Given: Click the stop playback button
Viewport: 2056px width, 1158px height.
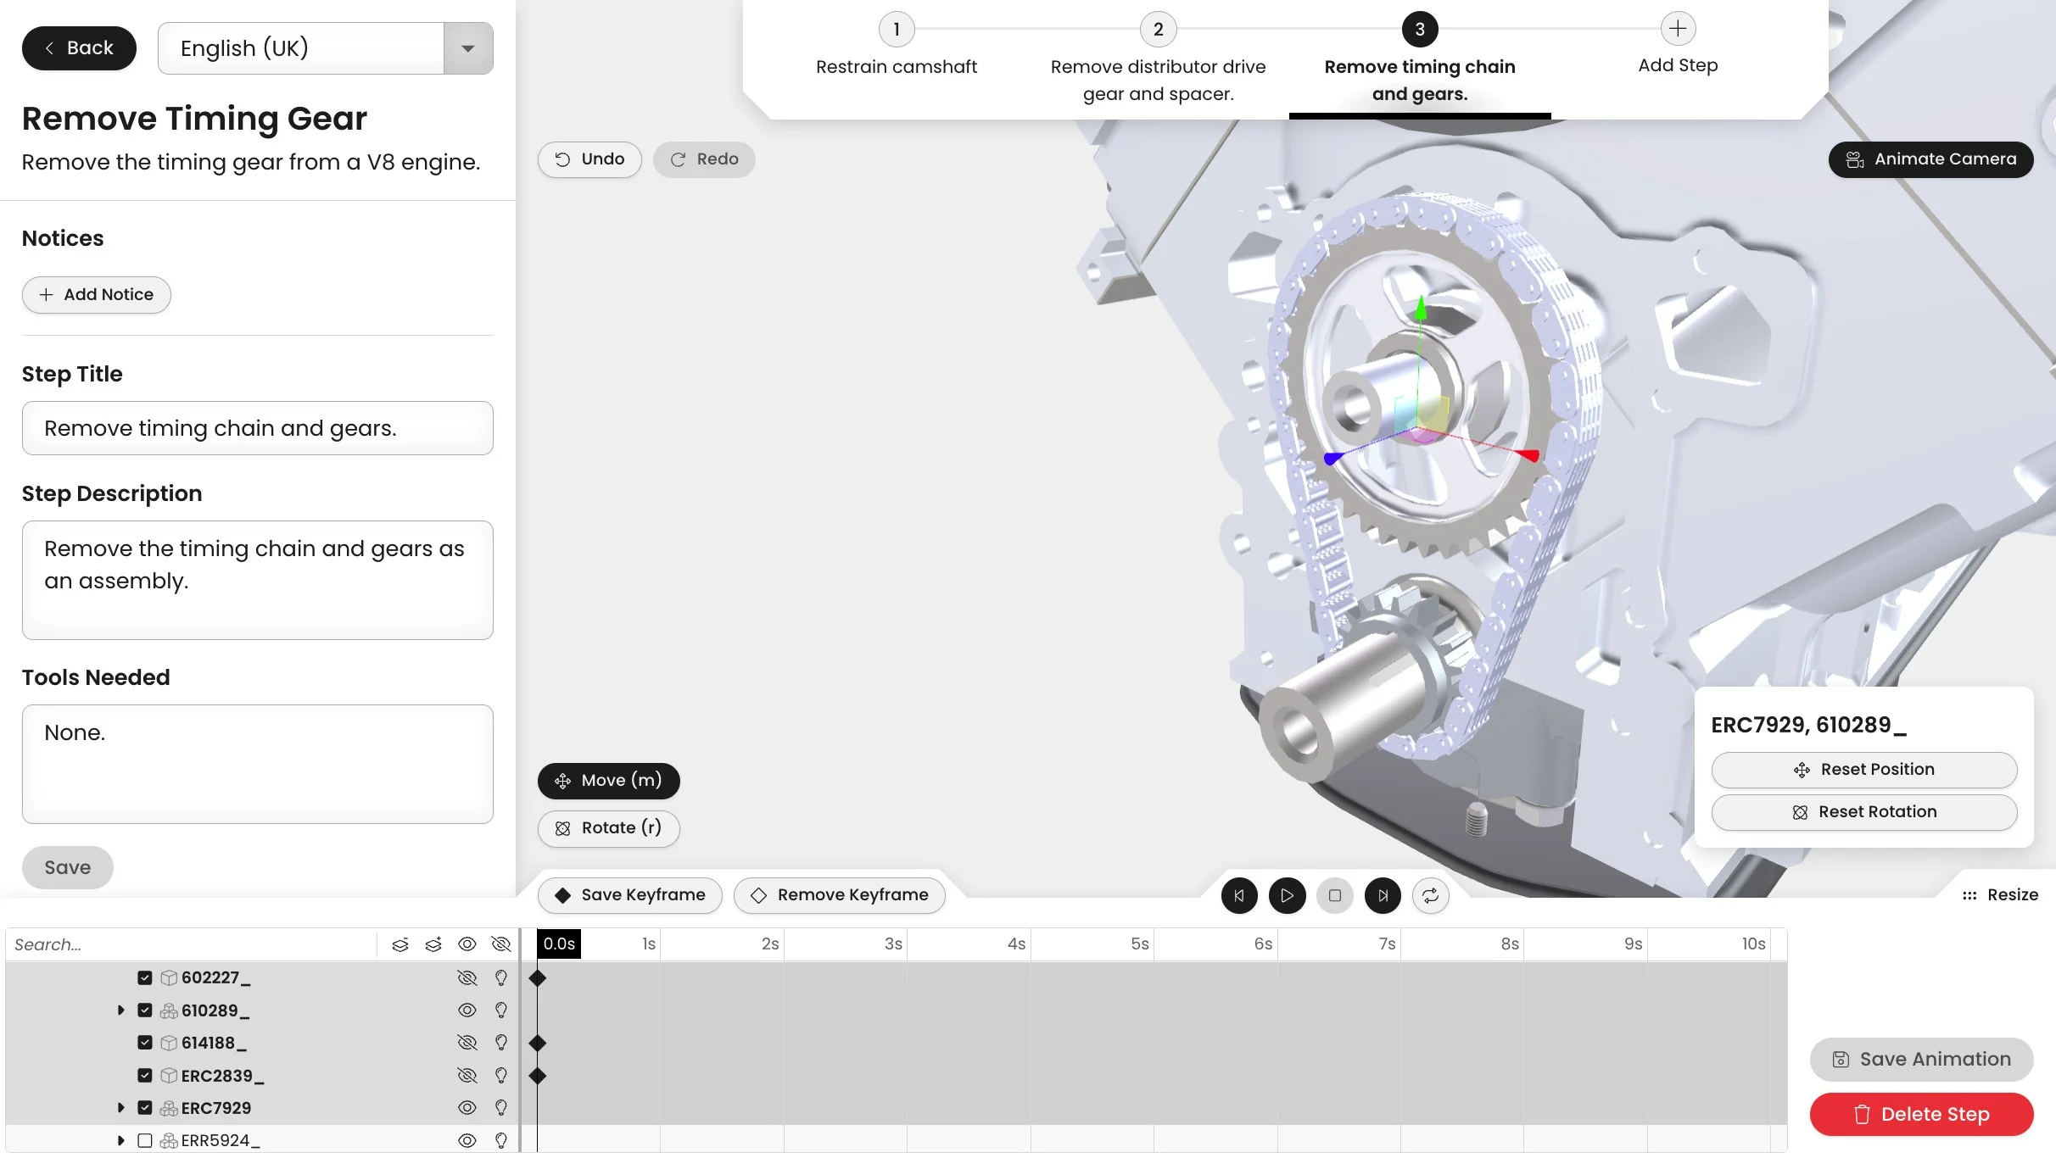Looking at the screenshot, I should (1334, 895).
